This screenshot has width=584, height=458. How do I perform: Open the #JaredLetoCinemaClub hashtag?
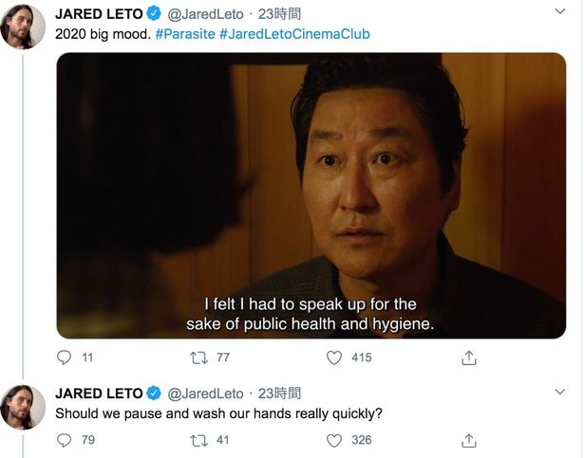(x=294, y=34)
